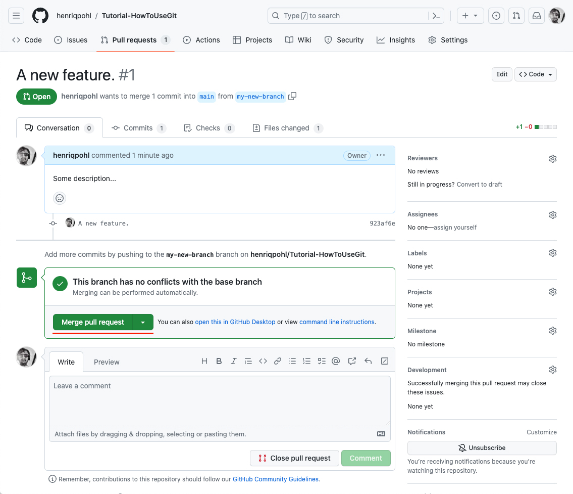Open the Code repository tab
The width and height of the screenshot is (573, 494).
tap(27, 40)
